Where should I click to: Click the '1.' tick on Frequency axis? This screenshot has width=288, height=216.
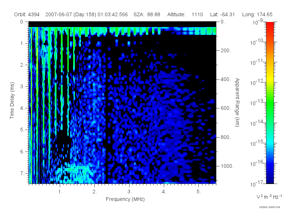coord(60,192)
